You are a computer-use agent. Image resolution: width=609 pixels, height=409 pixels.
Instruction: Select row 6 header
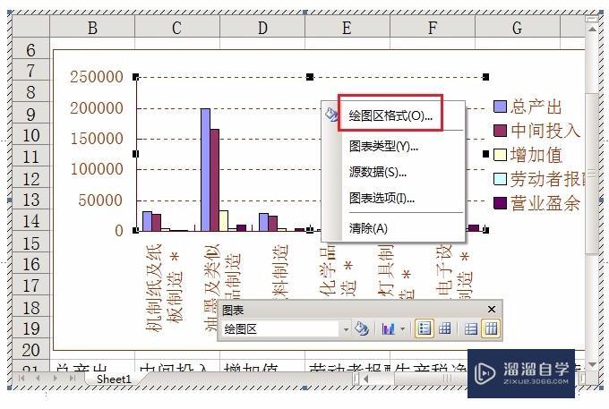(30, 49)
